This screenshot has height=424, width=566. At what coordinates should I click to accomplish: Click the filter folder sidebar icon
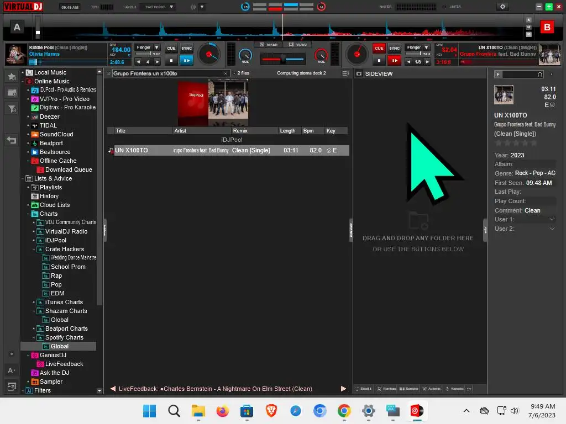click(x=12, y=109)
